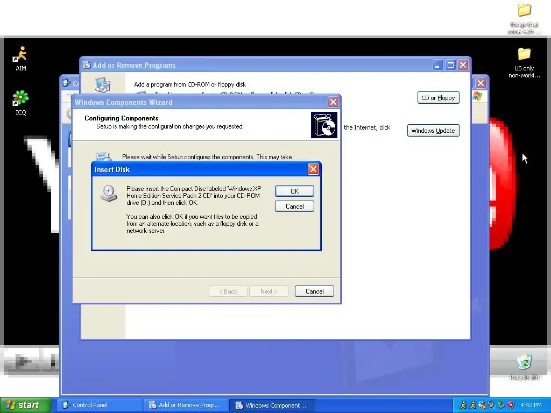
Task: Select Add New Programs sidebar icon
Action: pyautogui.click(x=103, y=86)
